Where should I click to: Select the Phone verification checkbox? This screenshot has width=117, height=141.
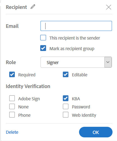[12, 115]
